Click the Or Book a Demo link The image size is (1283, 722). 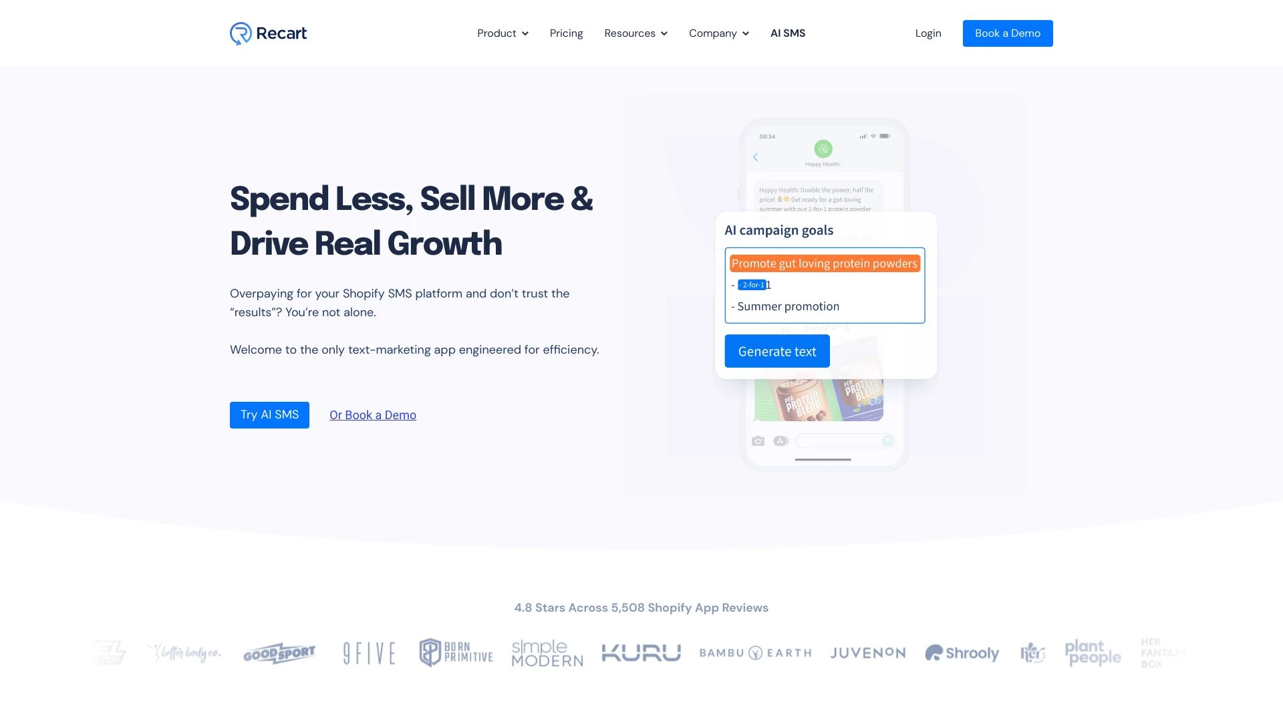tap(373, 414)
